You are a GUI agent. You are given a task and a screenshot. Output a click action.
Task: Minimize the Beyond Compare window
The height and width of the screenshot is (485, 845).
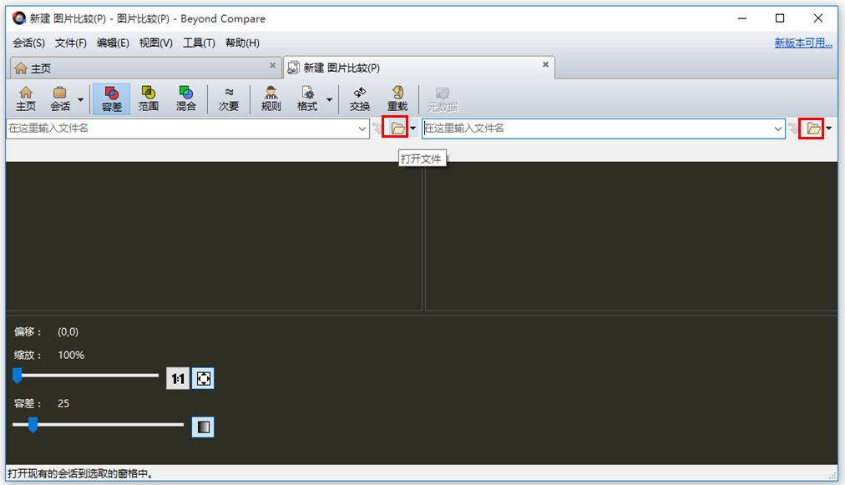[742, 18]
